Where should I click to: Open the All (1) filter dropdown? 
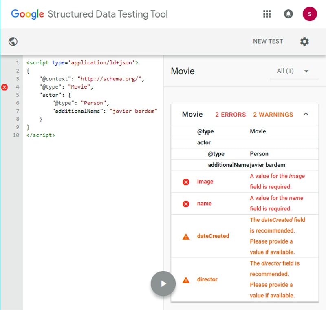tap(294, 71)
